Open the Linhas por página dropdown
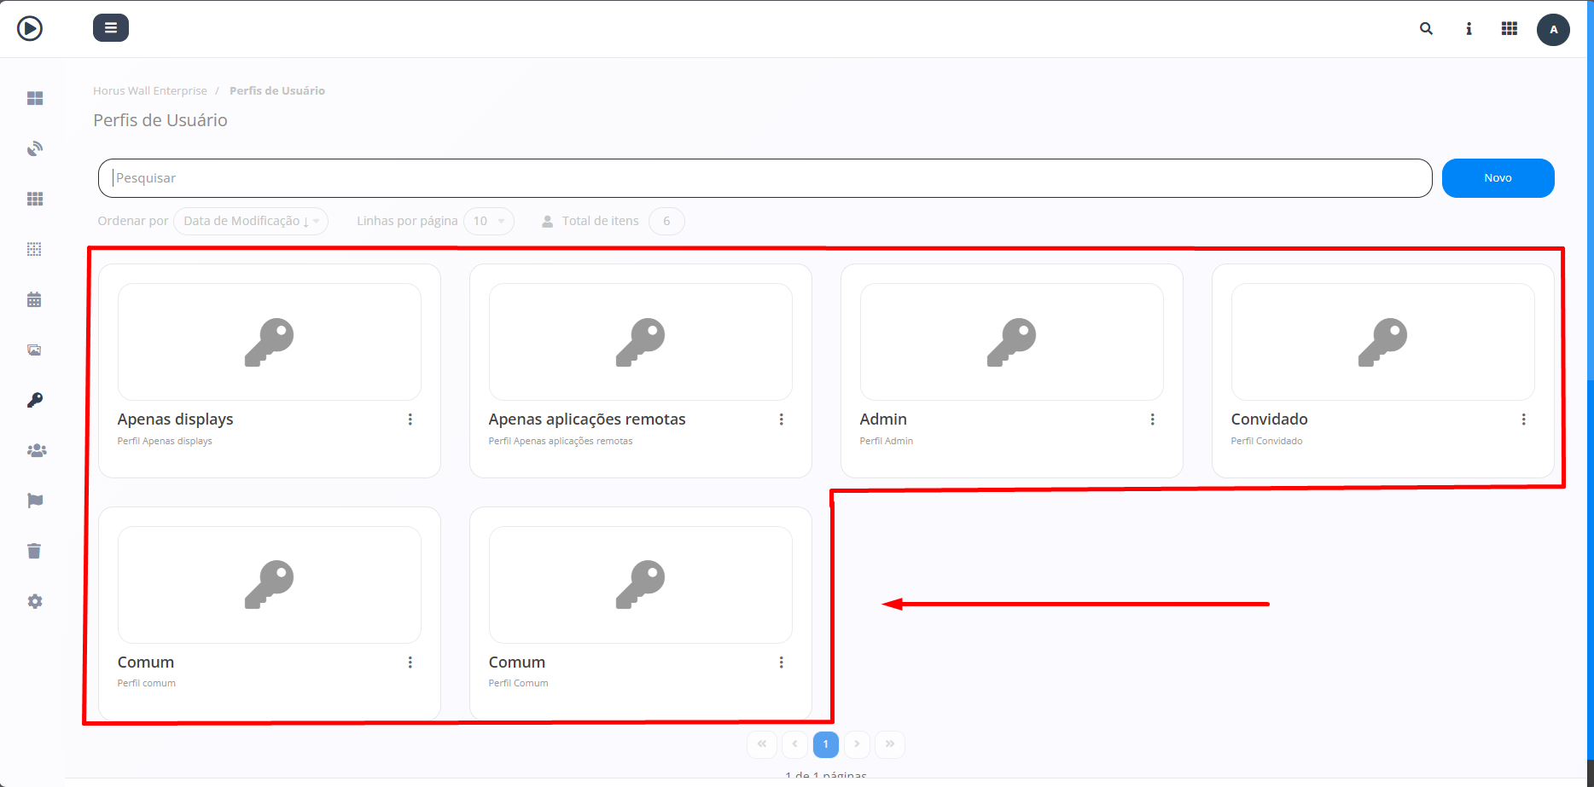 coord(488,221)
